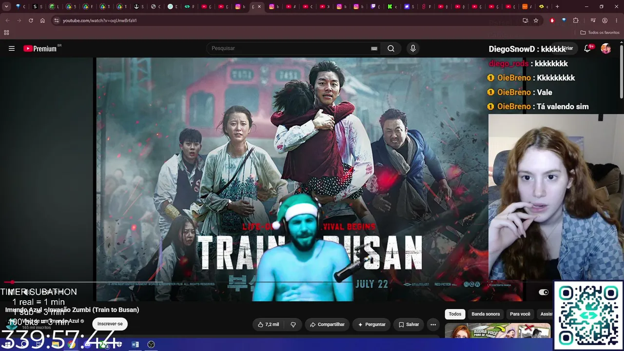Select the Banda sonora filter chip
The width and height of the screenshot is (624, 351).
[486, 314]
